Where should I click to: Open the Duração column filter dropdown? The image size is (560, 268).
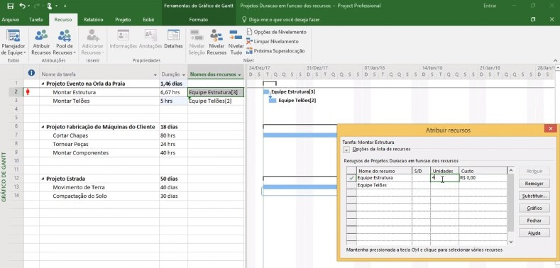click(184, 75)
